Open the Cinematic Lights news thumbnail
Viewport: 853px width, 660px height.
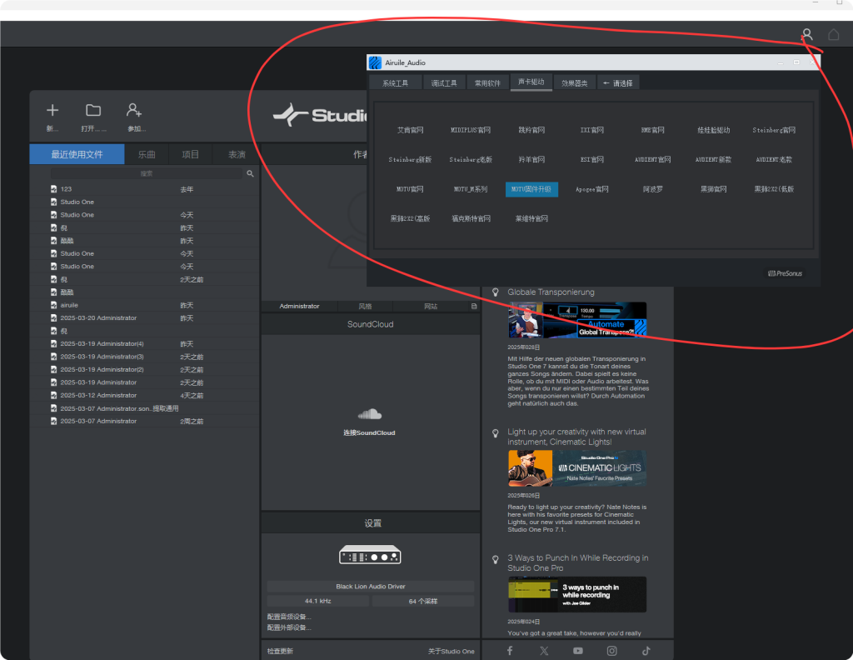tap(577, 468)
